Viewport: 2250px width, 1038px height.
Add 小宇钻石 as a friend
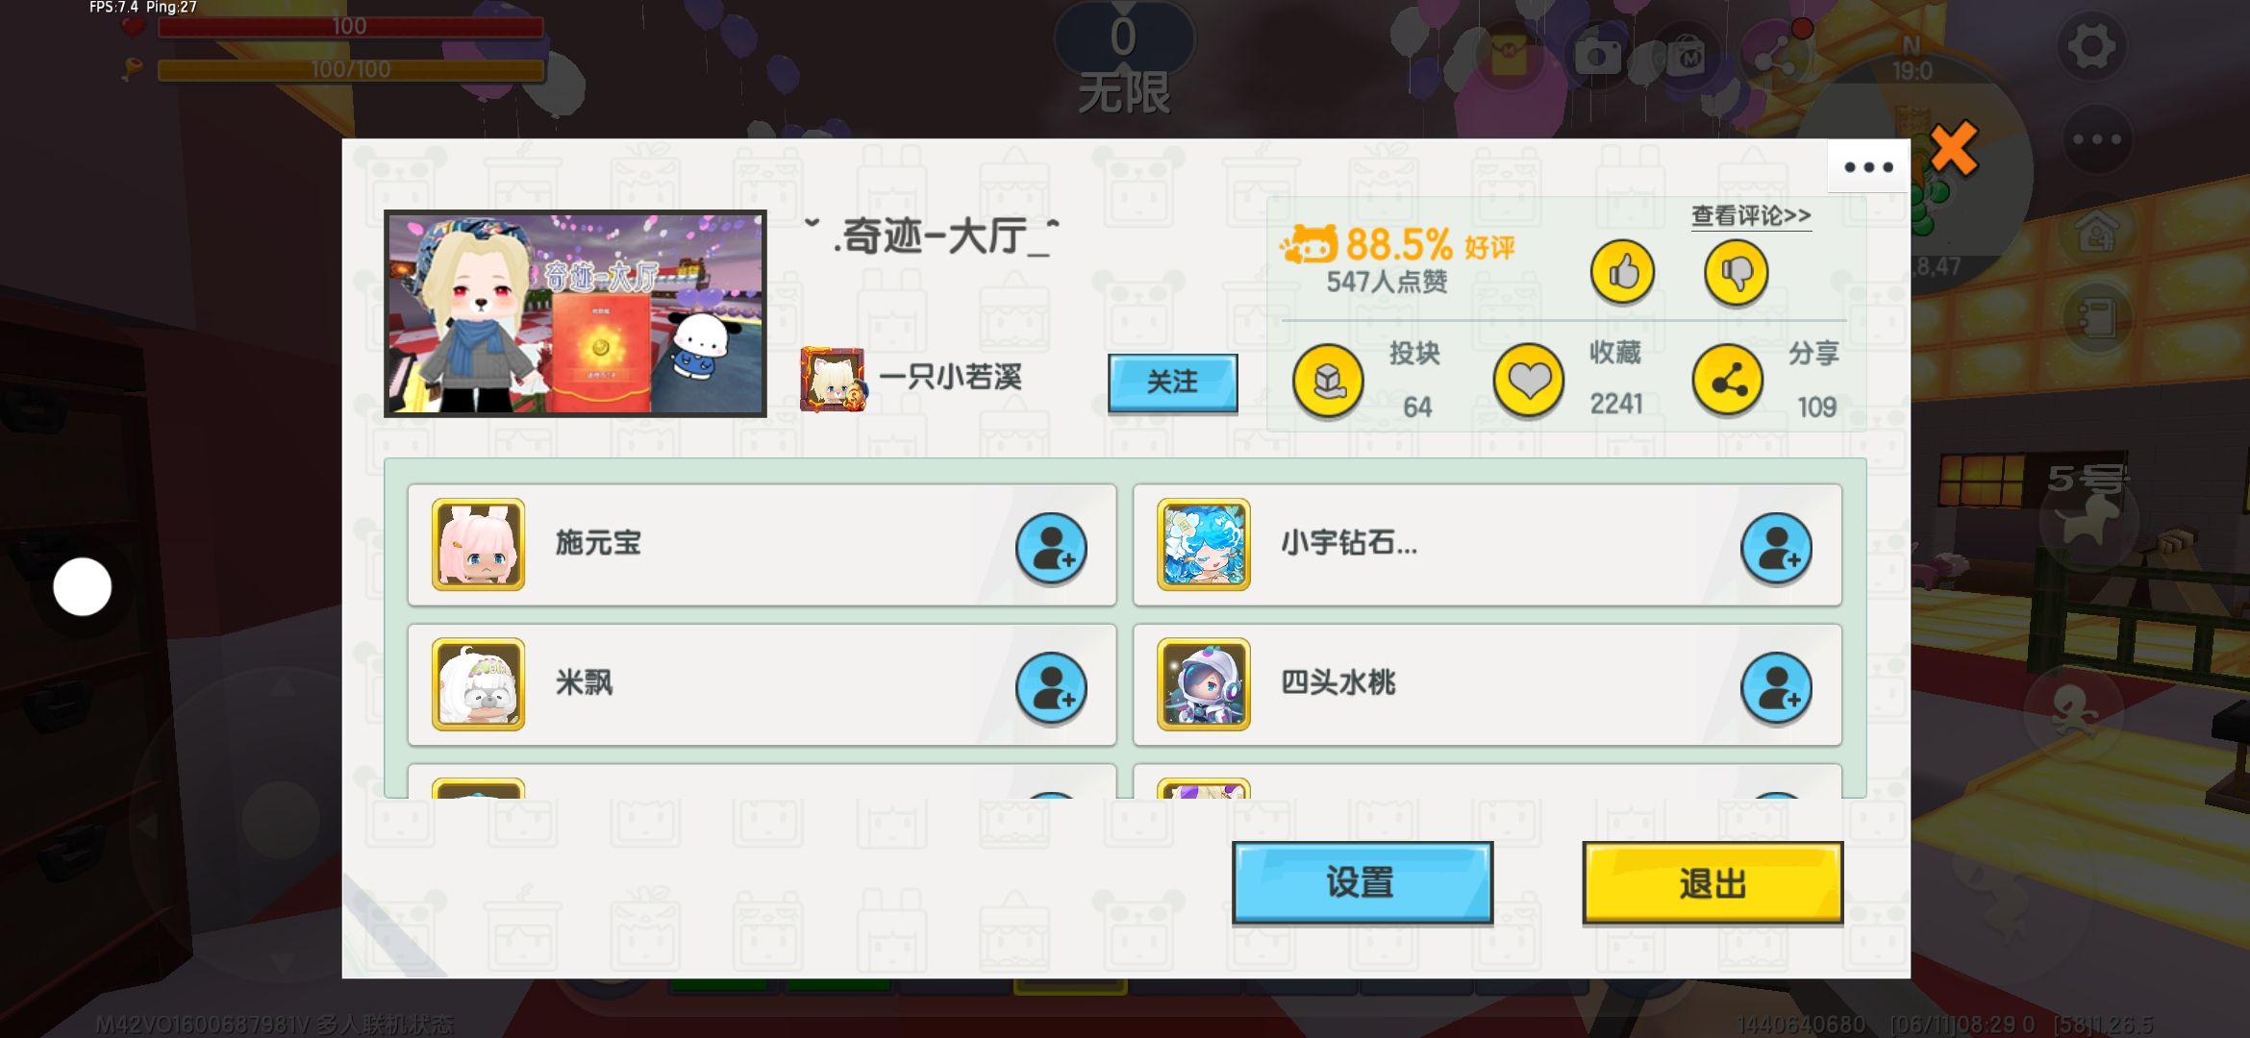pyautogui.click(x=1776, y=549)
